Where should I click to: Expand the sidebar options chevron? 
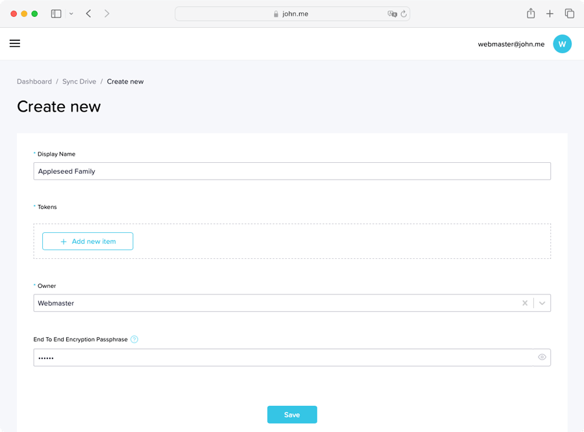70,13
